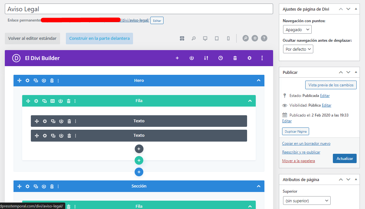Edit Estado Publicada link
Screen dimensions: 365x209
325,96
